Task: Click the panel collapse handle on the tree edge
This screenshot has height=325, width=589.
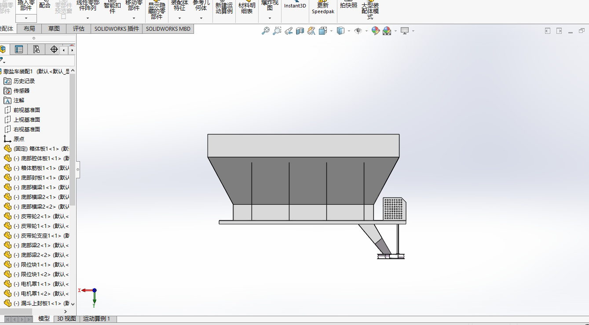Action: pos(78,169)
